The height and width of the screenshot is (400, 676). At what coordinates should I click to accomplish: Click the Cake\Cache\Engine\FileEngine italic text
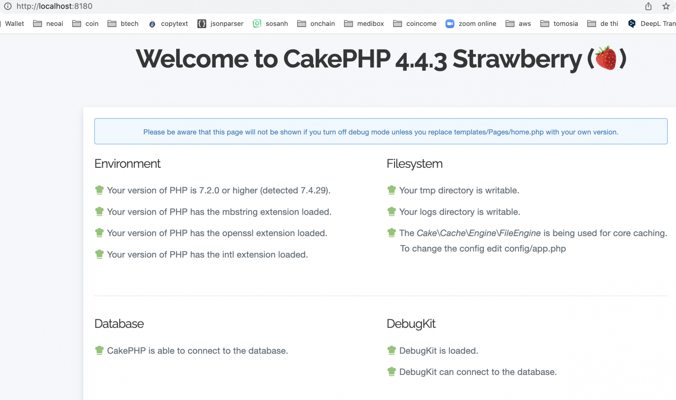coord(479,233)
